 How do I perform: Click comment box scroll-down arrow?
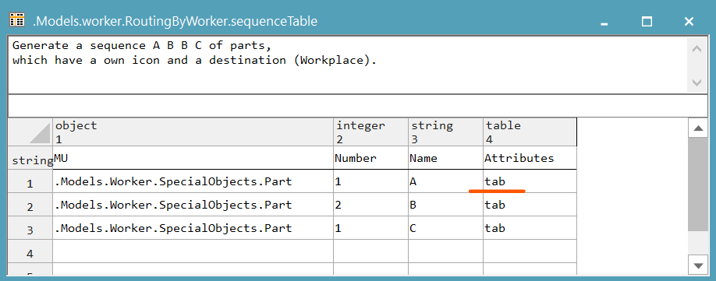coord(697,83)
